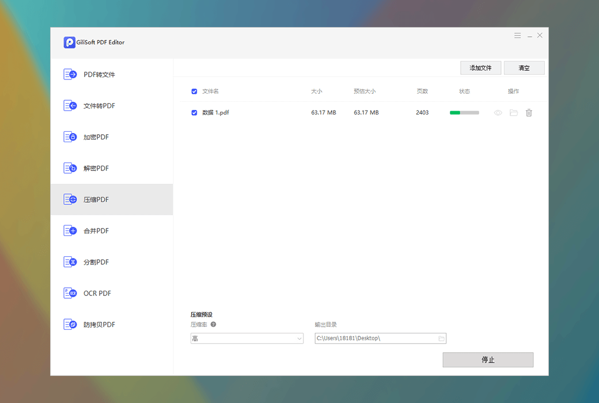Close the GiliSoft PDF Editor window
Screen dimensions: 599x403
tap(540, 36)
